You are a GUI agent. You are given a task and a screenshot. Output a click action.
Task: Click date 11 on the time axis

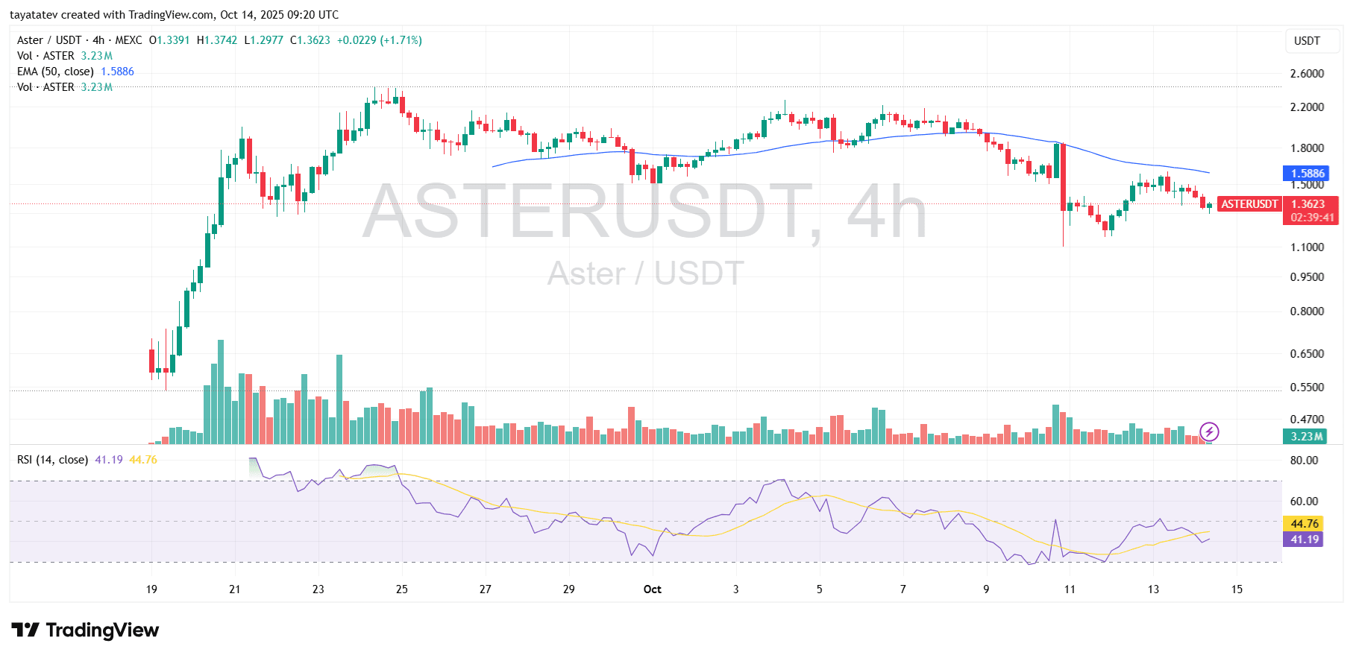pos(1070,589)
